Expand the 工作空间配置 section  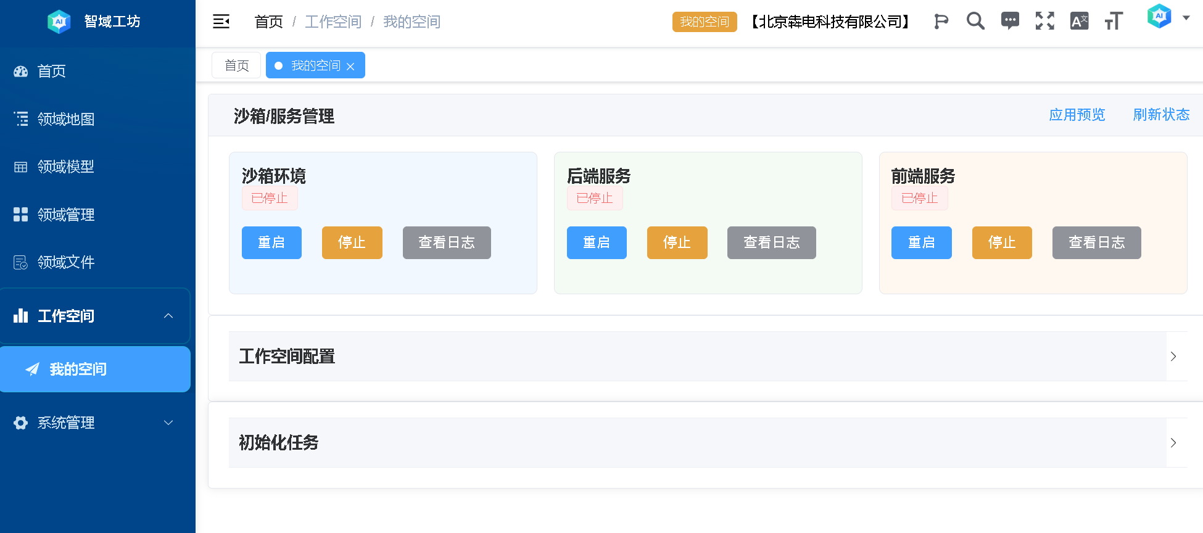1173,357
